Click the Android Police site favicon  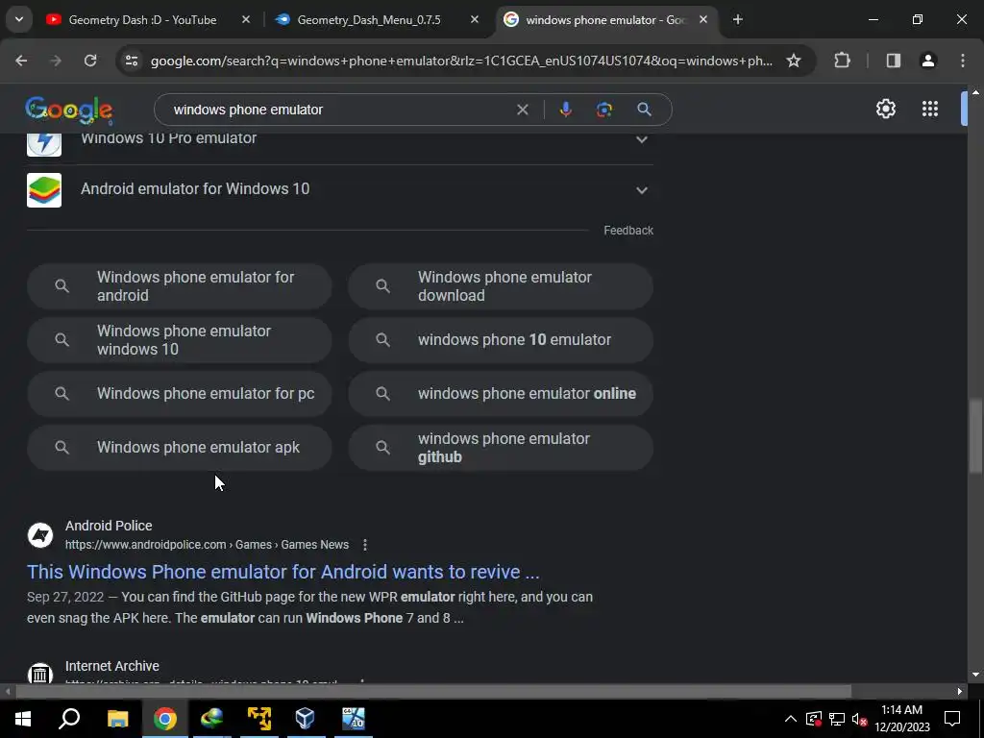(x=40, y=535)
